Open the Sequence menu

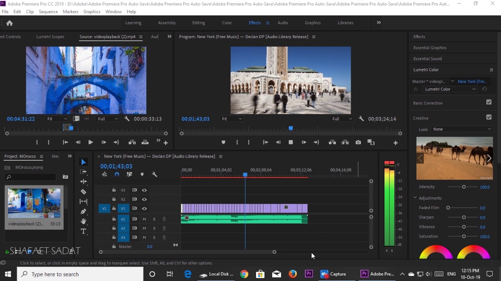coord(48,12)
